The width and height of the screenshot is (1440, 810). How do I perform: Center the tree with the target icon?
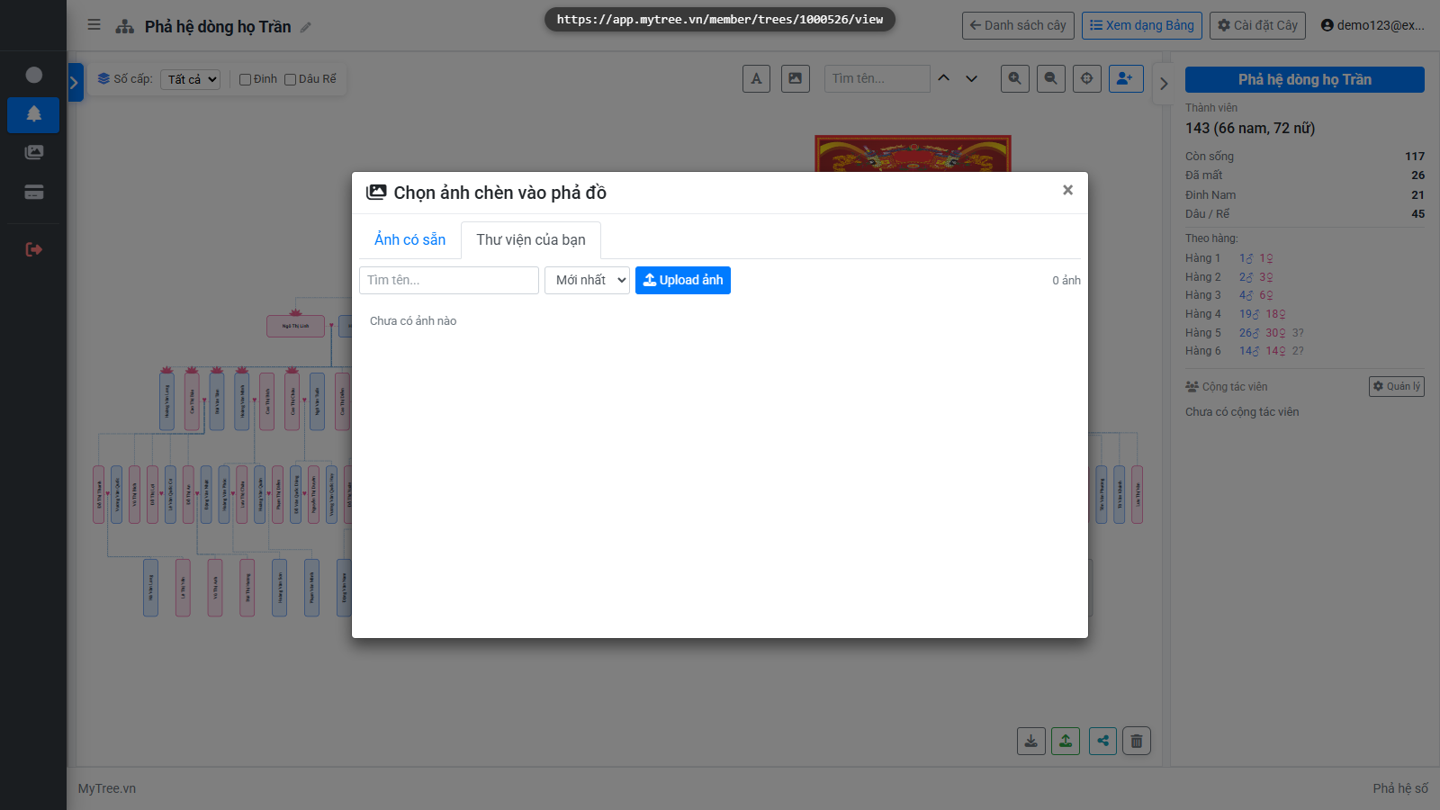tap(1086, 78)
